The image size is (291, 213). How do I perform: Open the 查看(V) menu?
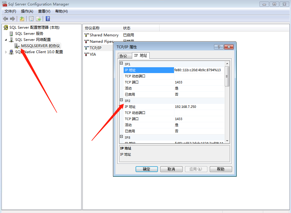[x=44, y=11]
